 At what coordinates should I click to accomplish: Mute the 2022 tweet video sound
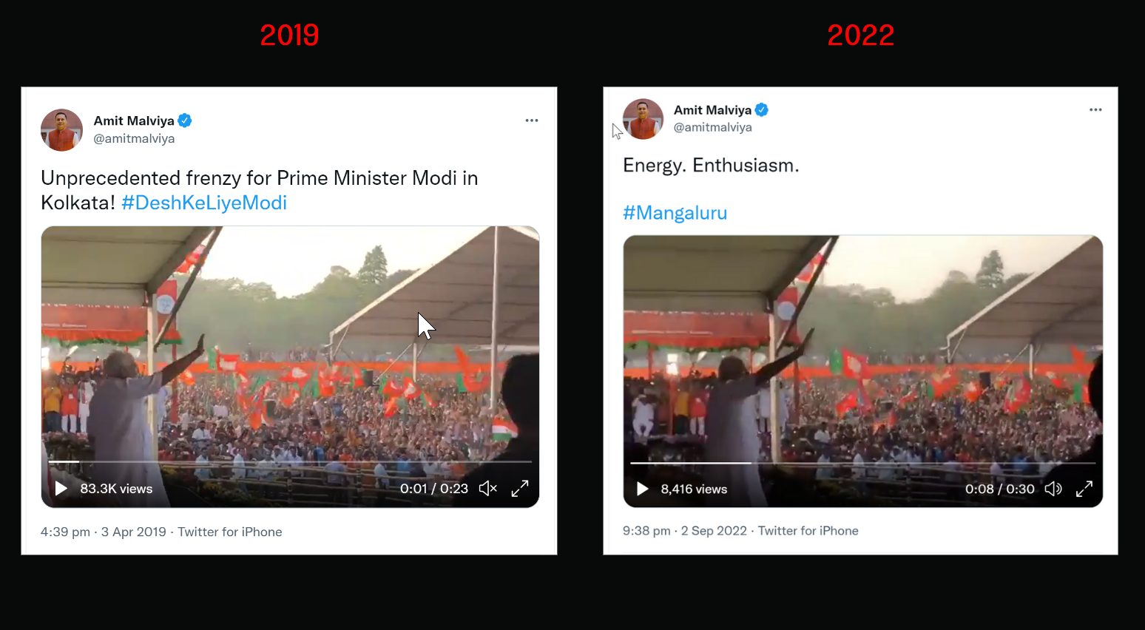(x=1053, y=489)
